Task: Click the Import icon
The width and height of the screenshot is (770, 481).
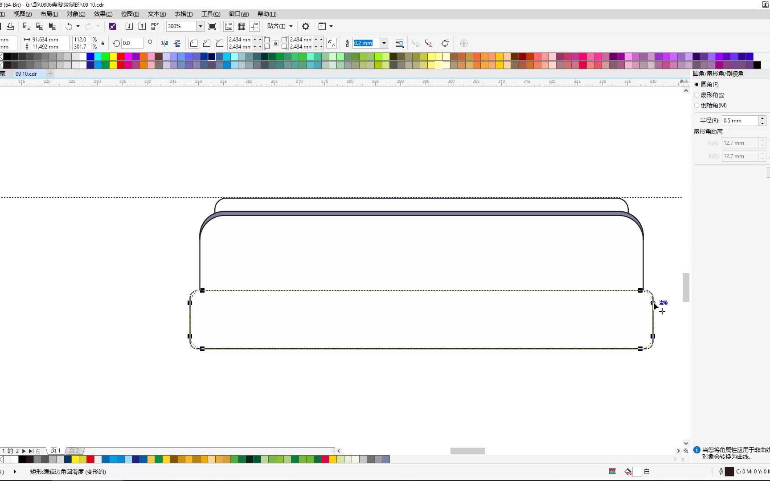Action: 129,26
